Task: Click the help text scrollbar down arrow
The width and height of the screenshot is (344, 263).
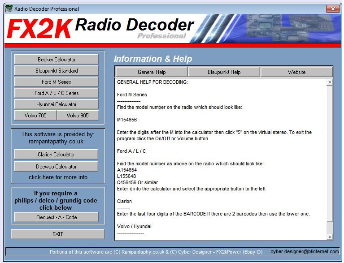Action: [x=330, y=237]
